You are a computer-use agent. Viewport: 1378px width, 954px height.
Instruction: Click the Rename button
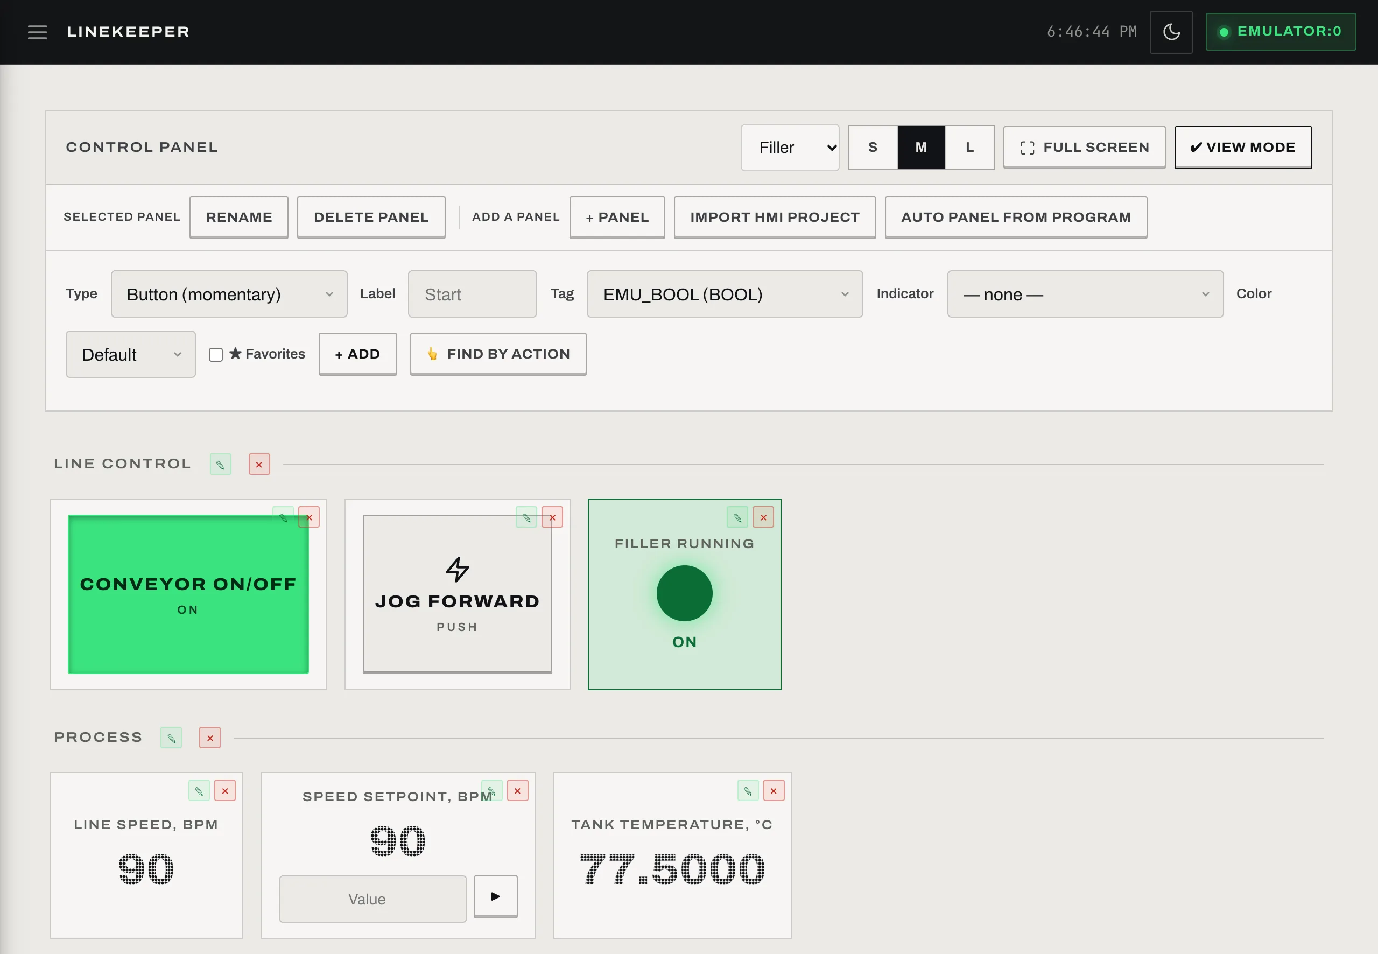coord(238,217)
